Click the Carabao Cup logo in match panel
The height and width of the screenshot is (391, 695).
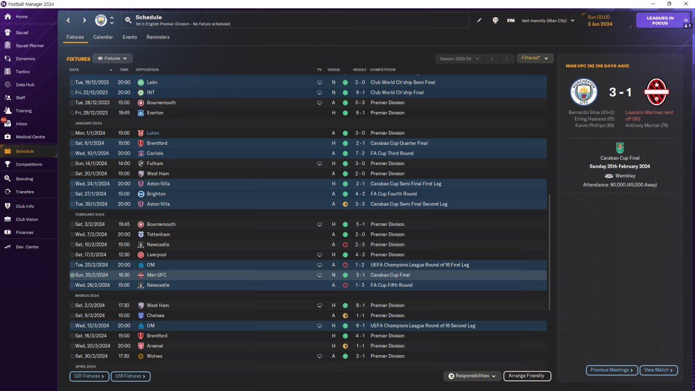tap(620, 148)
